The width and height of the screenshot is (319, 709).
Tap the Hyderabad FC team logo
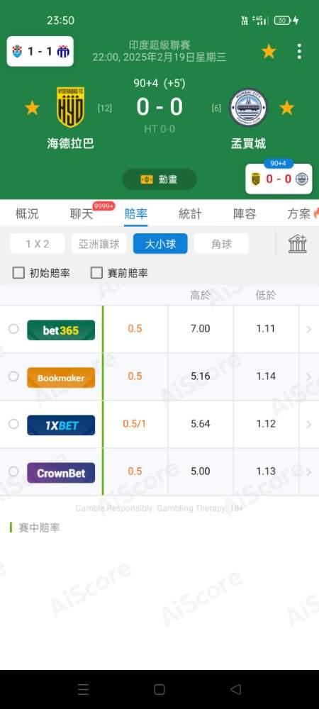[70, 107]
